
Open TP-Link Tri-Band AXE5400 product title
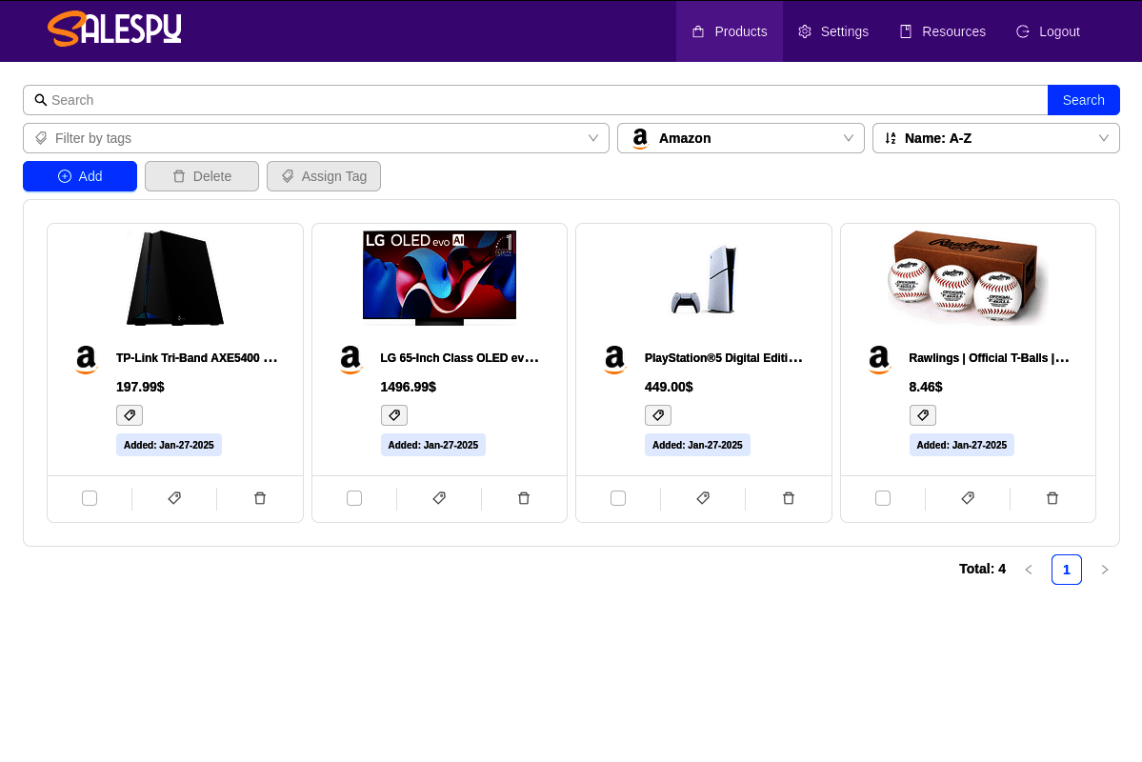point(196,358)
